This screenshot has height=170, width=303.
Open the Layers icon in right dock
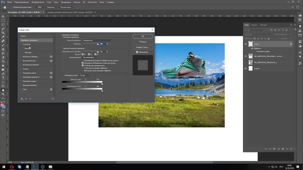coord(300,26)
